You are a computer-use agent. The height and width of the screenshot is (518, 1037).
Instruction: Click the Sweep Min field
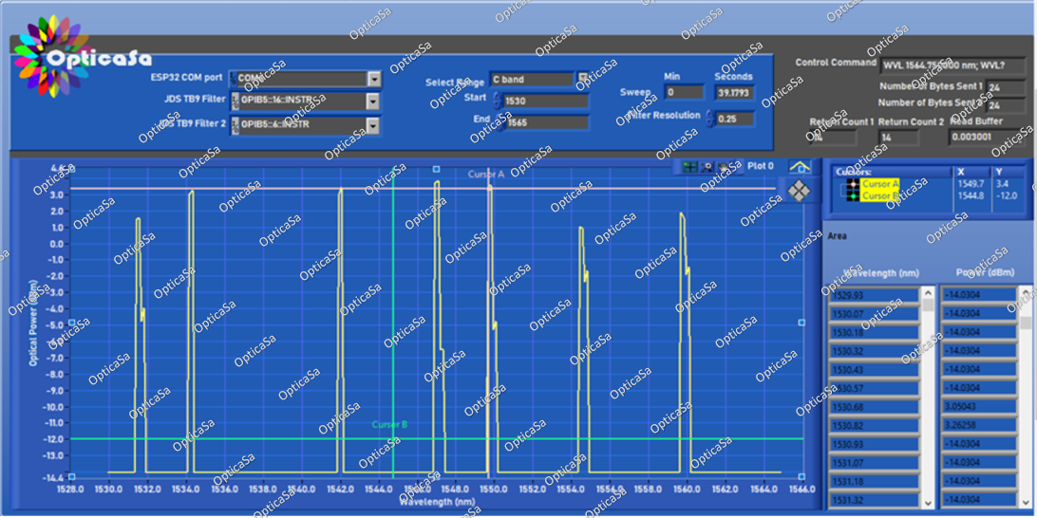(x=684, y=92)
